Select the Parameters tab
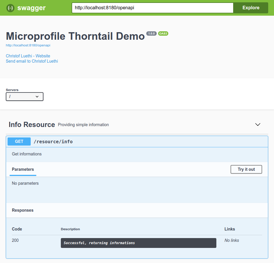The width and height of the screenshot is (274, 263). (x=23, y=169)
